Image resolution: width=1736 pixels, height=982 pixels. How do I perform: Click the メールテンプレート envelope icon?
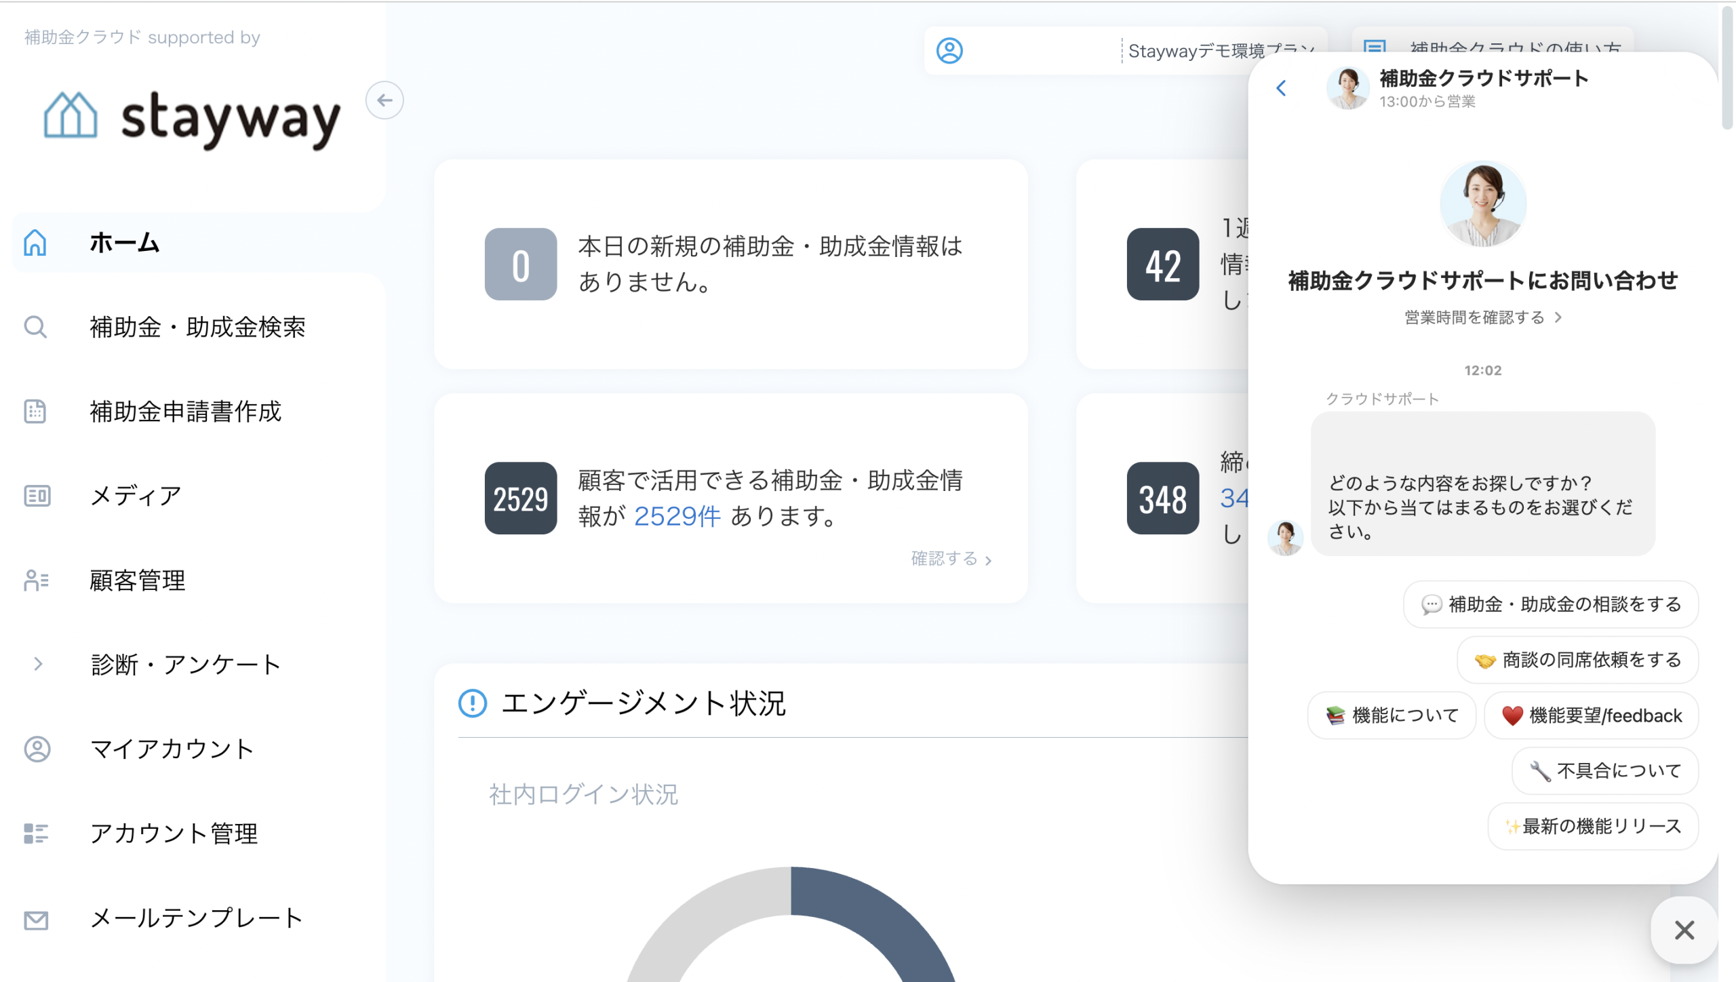point(36,920)
